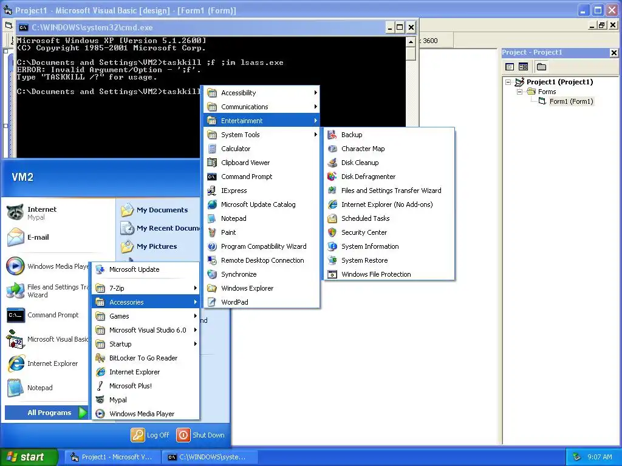Click the All Programs button

(46, 413)
